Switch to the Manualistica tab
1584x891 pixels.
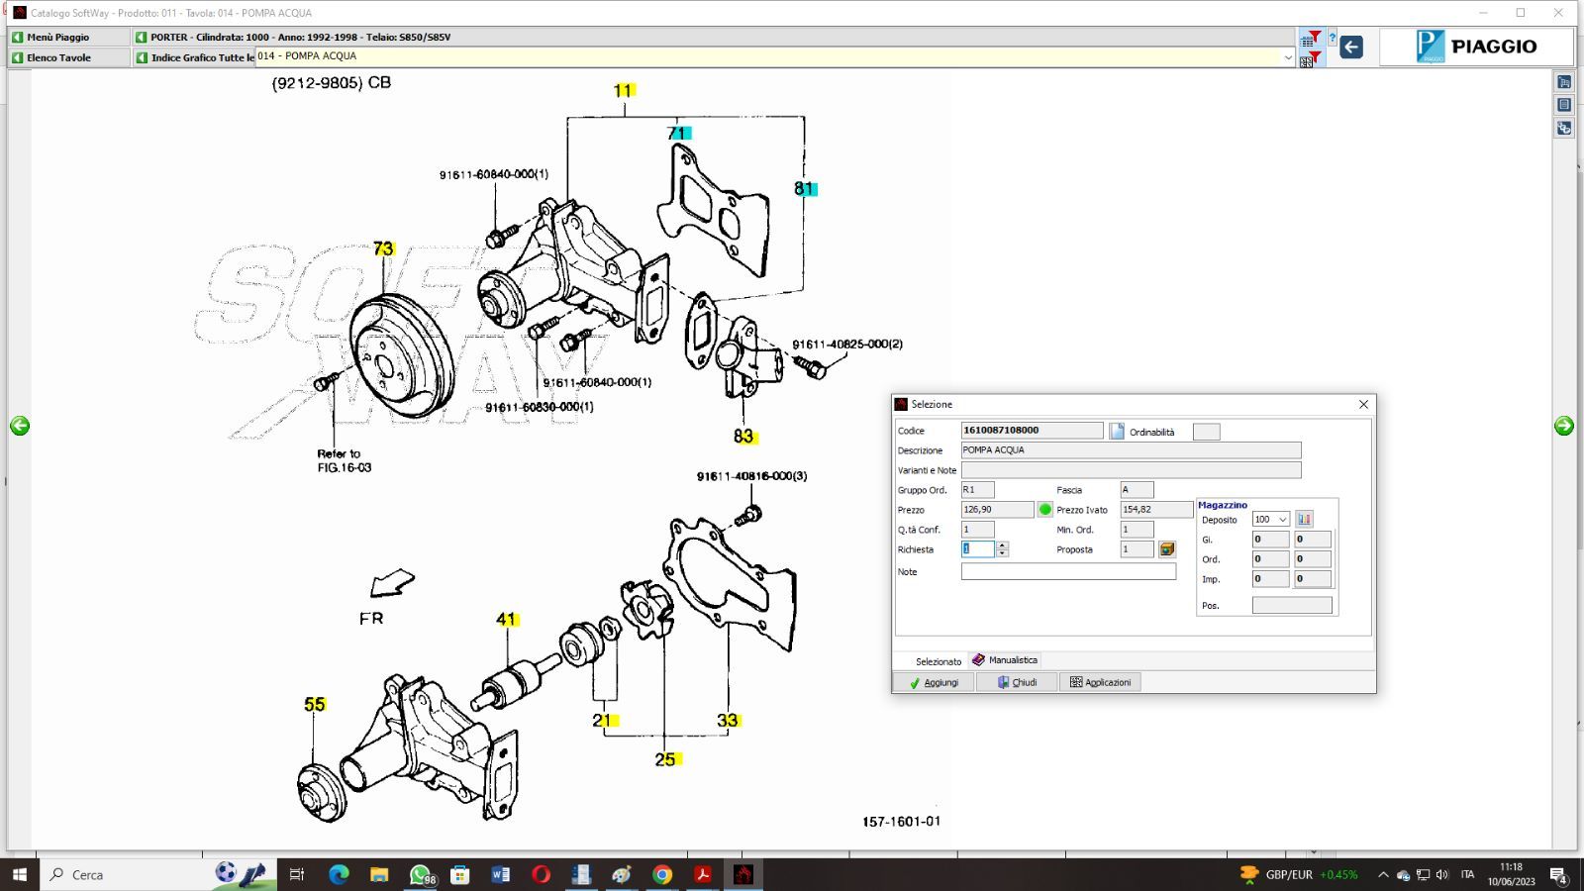click(x=1005, y=660)
